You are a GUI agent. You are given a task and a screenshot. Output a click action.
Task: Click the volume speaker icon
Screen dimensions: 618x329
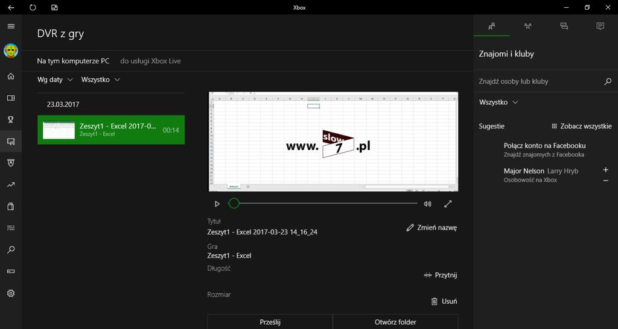427,204
